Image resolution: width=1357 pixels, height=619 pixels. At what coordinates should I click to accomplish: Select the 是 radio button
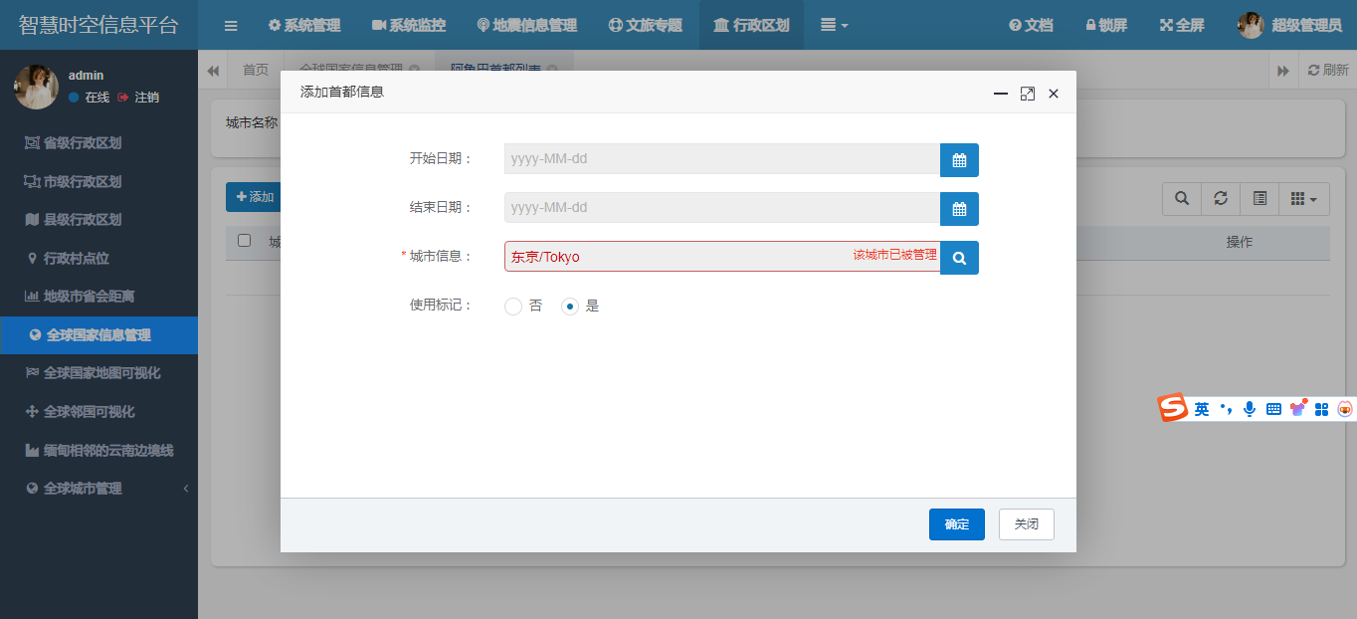pyautogui.click(x=570, y=307)
